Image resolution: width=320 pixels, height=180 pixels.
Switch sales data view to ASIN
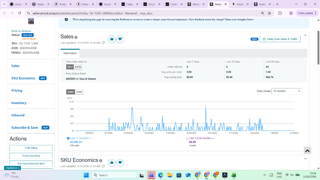78,67
